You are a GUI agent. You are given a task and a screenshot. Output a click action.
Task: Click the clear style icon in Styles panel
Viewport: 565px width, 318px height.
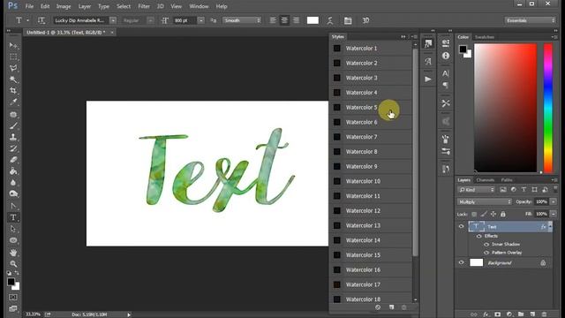tap(378, 307)
